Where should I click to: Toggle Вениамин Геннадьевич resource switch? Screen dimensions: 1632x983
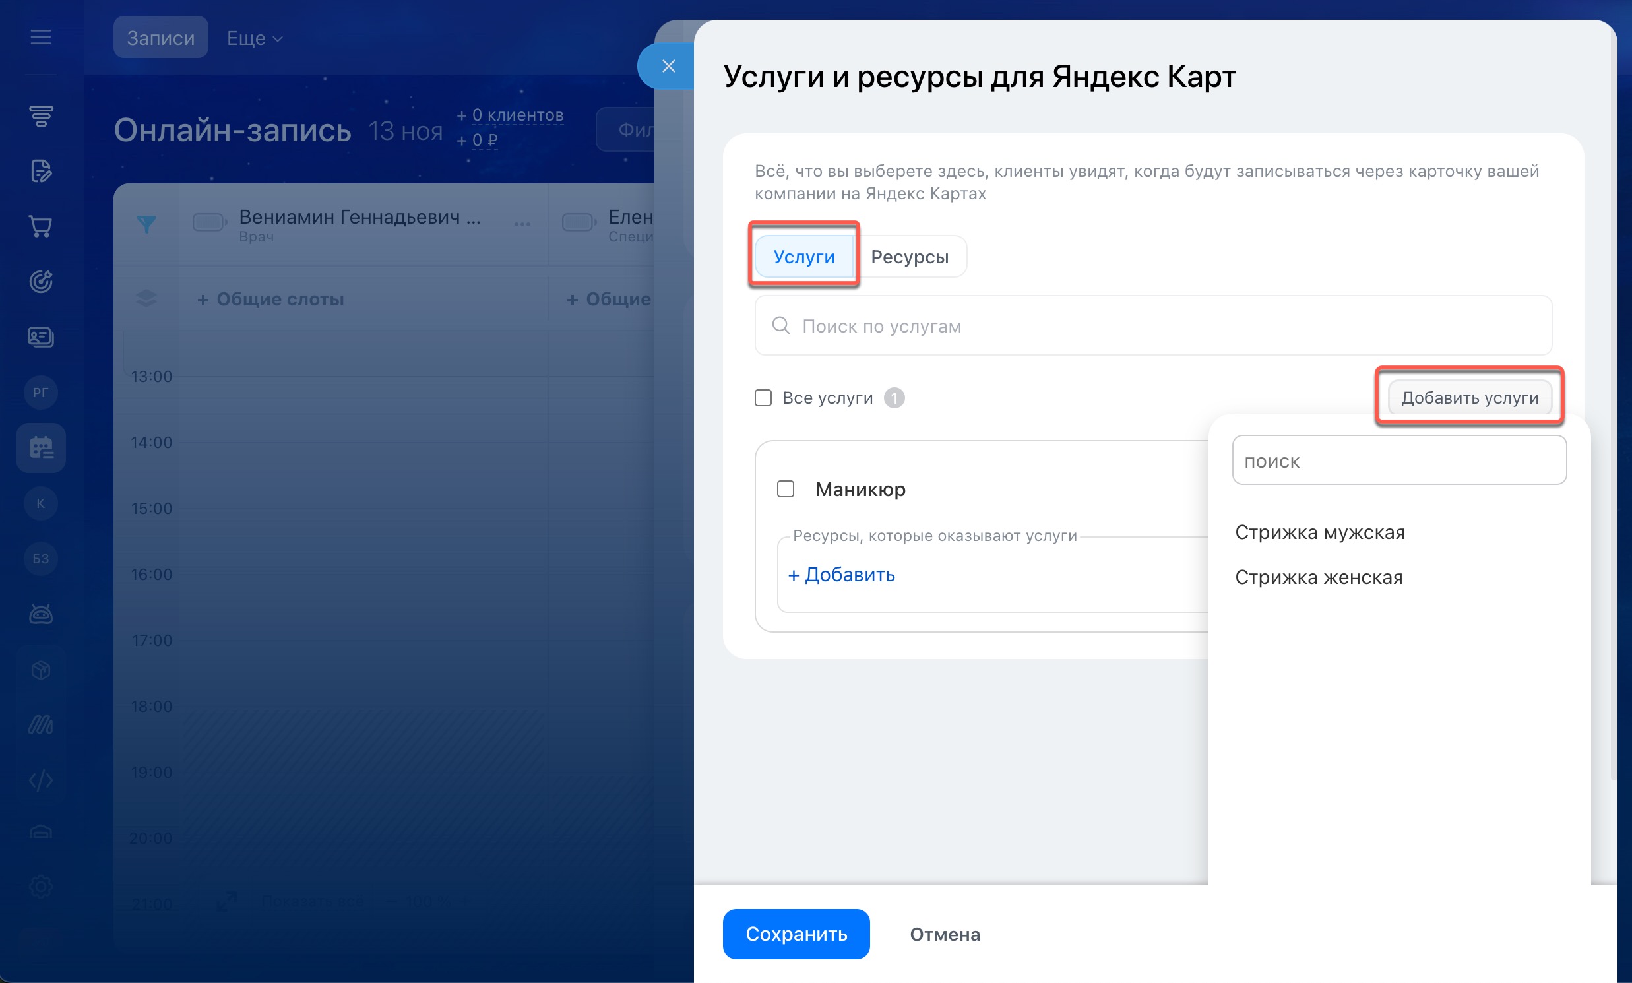[x=209, y=222]
